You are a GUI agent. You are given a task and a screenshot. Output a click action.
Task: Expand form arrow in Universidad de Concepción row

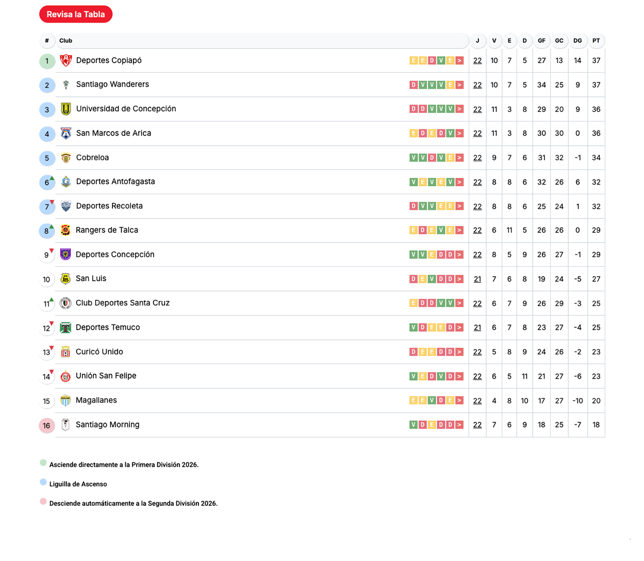click(459, 109)
